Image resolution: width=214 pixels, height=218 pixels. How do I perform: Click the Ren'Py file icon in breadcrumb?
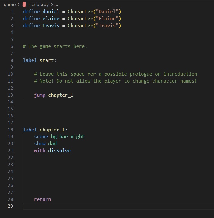[x=24, y=5]
